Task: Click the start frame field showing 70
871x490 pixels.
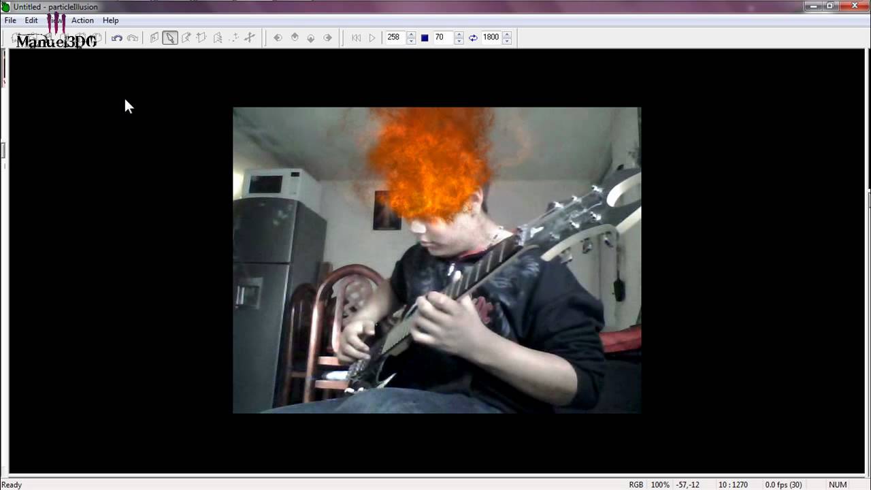Action: [442, 37]
